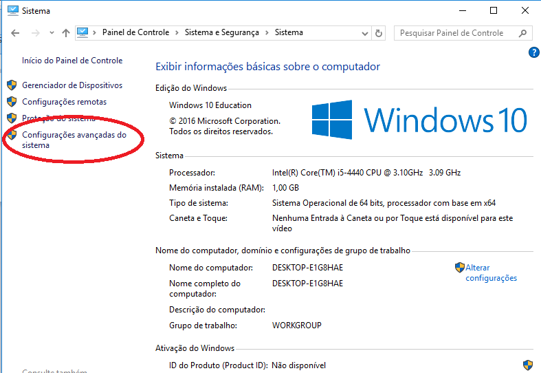541x373 pixels.
Task: Select the WORKGROUP value
Action: (x=297, y=326)
